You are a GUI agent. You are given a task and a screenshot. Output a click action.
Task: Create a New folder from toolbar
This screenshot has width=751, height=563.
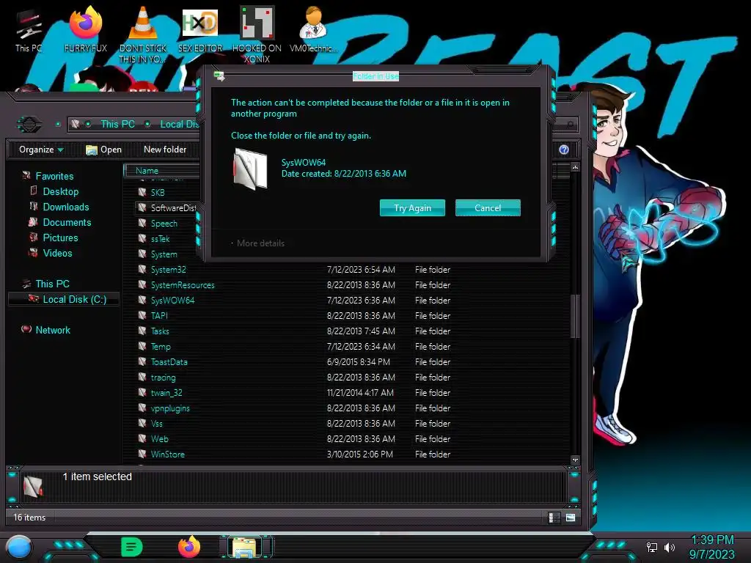tap(165, 150)
